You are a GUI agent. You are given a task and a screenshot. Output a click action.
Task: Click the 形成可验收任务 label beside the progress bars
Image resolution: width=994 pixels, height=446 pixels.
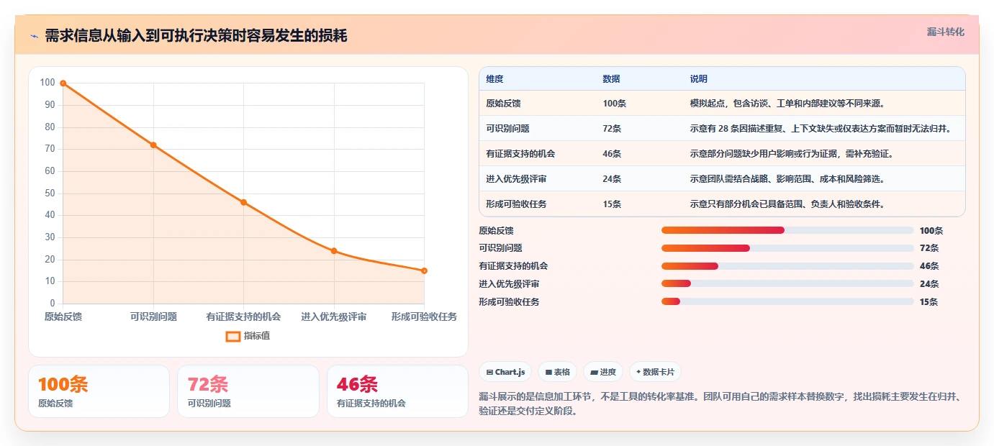click(x=509, y=302)
